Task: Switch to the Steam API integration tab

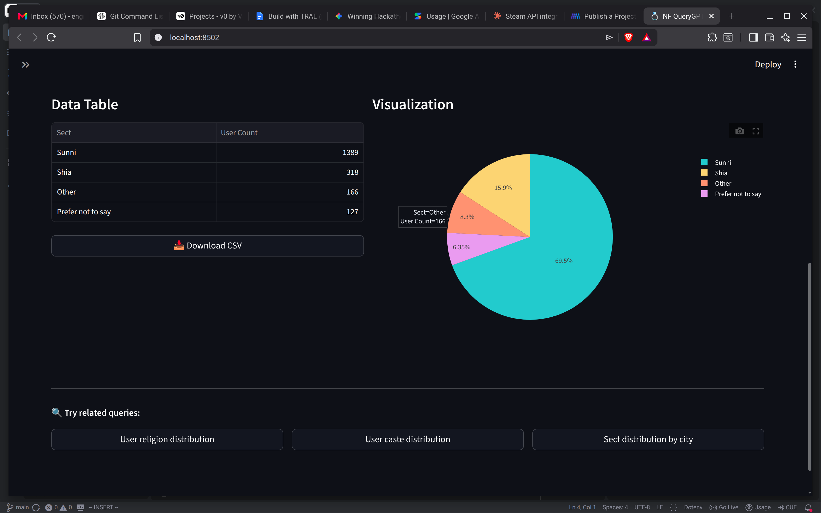Action: point(525,16)
